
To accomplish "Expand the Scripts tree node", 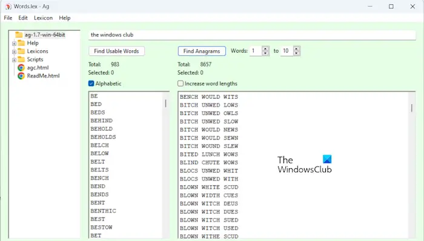I will pos(14,60).
